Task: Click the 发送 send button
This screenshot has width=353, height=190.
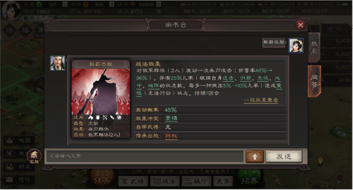Action: click(x=284, y=156)
